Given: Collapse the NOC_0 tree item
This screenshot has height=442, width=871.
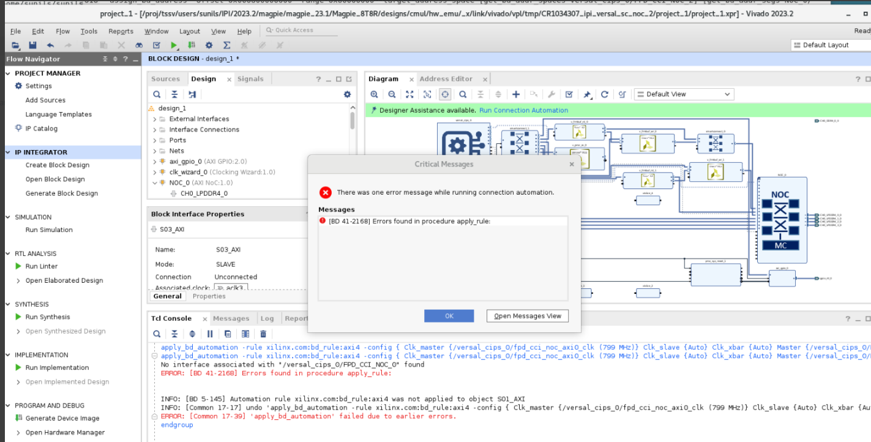Looking at the screenshot, I should pos(155,182).
